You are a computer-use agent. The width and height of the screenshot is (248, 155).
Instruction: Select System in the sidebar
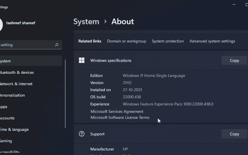tap(31, 61)
